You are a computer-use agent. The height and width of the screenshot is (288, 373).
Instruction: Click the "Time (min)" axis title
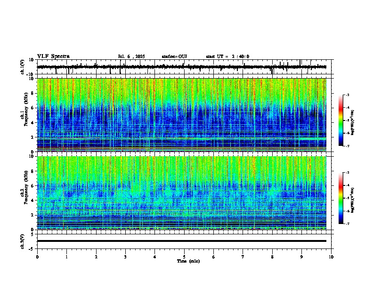[188, 261]
